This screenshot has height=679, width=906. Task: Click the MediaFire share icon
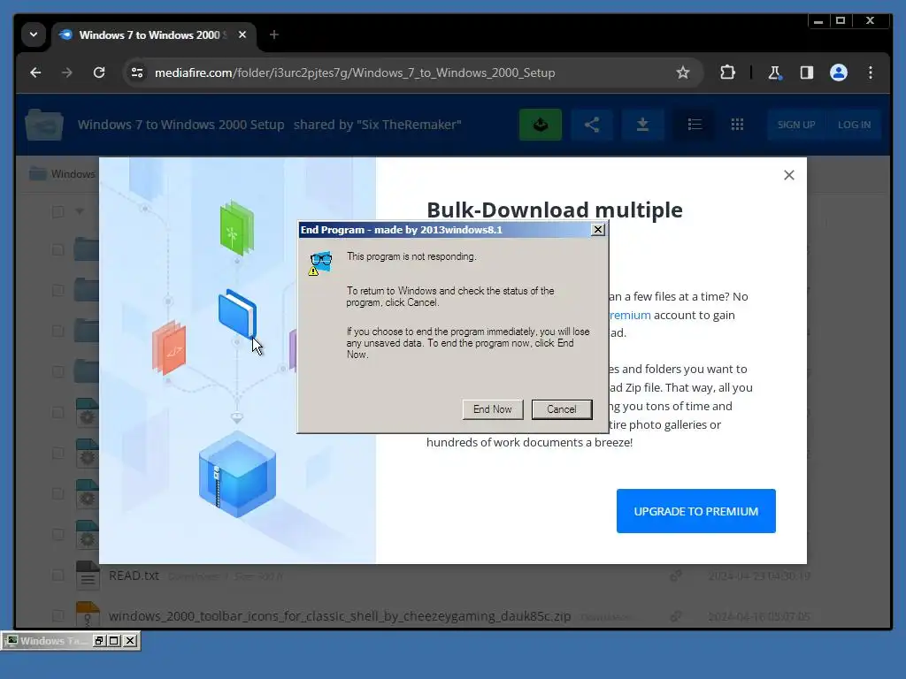pyautogui.click(x=592, y=125)
